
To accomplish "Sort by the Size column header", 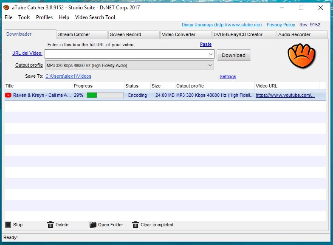I will coord(163,86).
